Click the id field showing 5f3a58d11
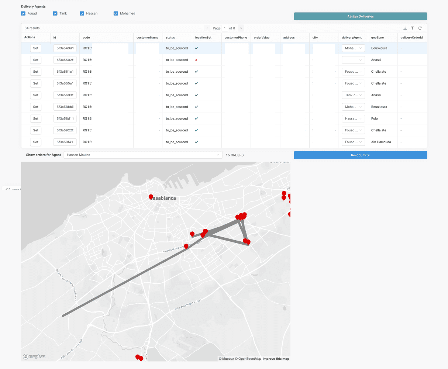This screenshot has height=369, width=448. pos(65,118)
